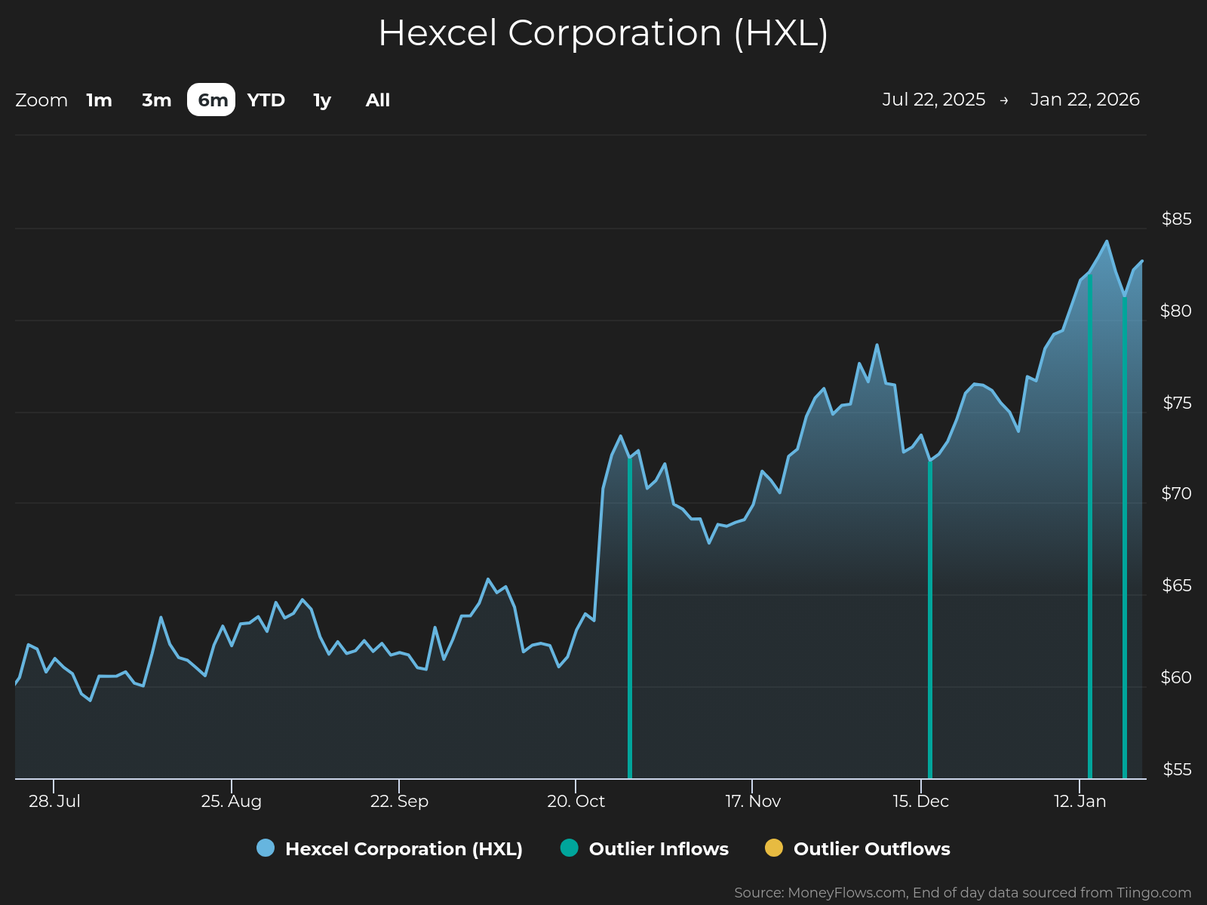Click the $70 axis label

tap(1176, 494)
